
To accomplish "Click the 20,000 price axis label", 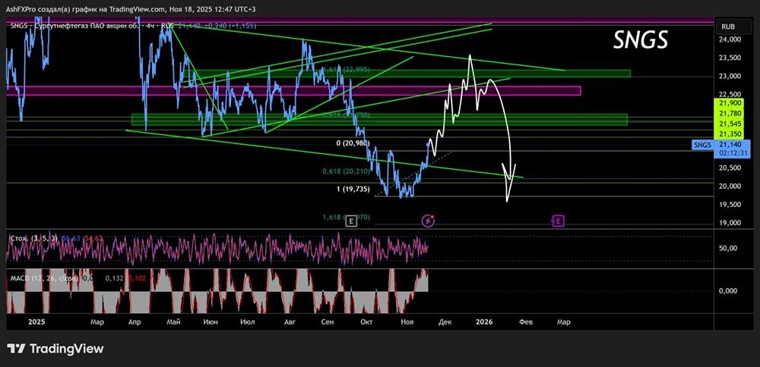I will 729,187.
